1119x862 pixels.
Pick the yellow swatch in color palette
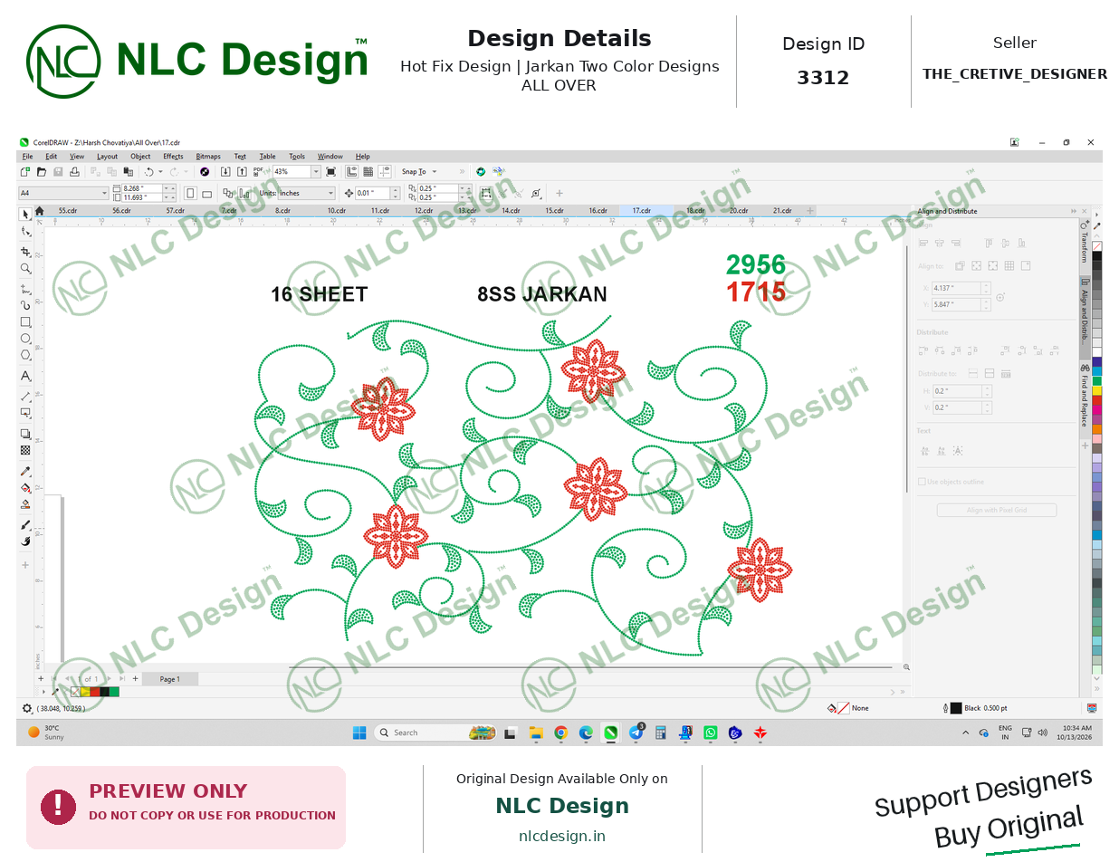pyautogui.click(x=1097, y=390)
